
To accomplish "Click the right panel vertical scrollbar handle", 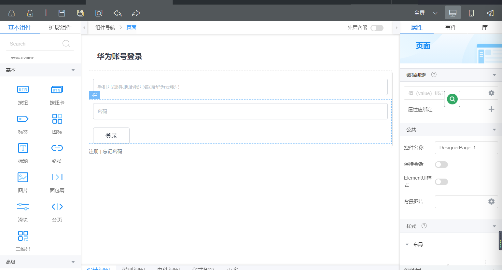I will click(x=500, y=241).
